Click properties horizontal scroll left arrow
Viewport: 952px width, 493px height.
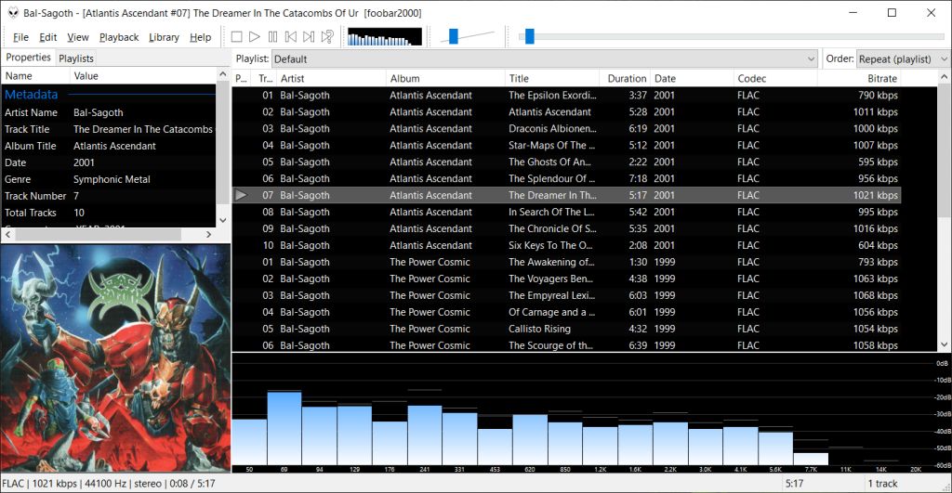click(7, 234)
